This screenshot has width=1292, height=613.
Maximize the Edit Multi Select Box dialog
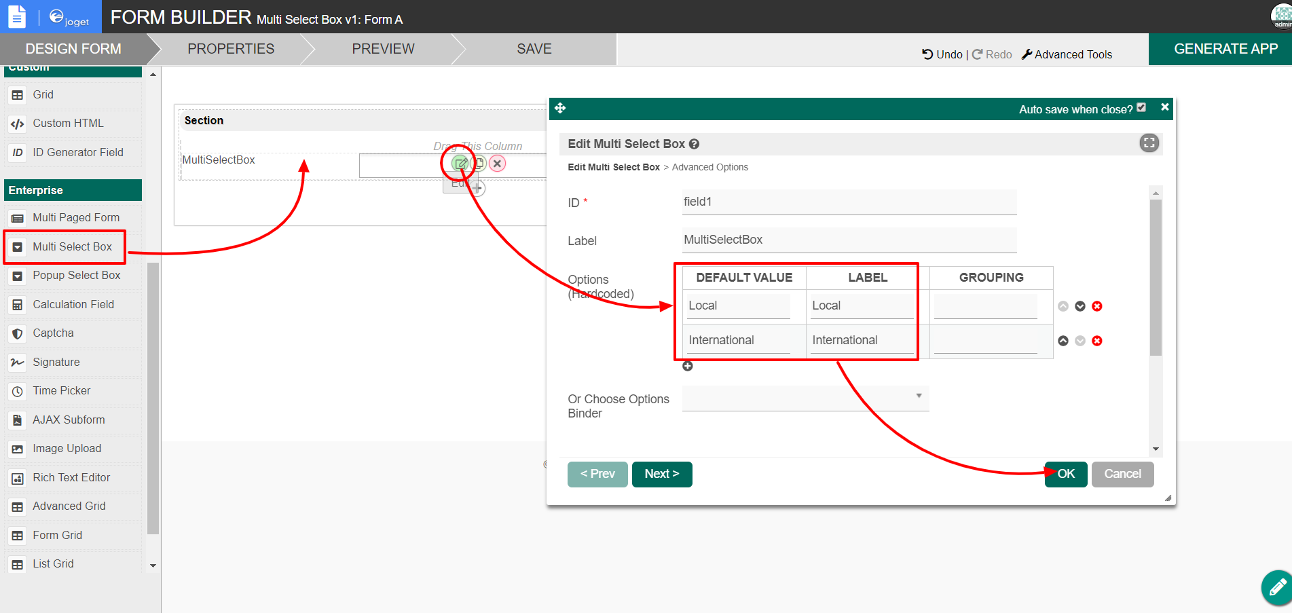pyautogui.click(x=1149, y=143)
